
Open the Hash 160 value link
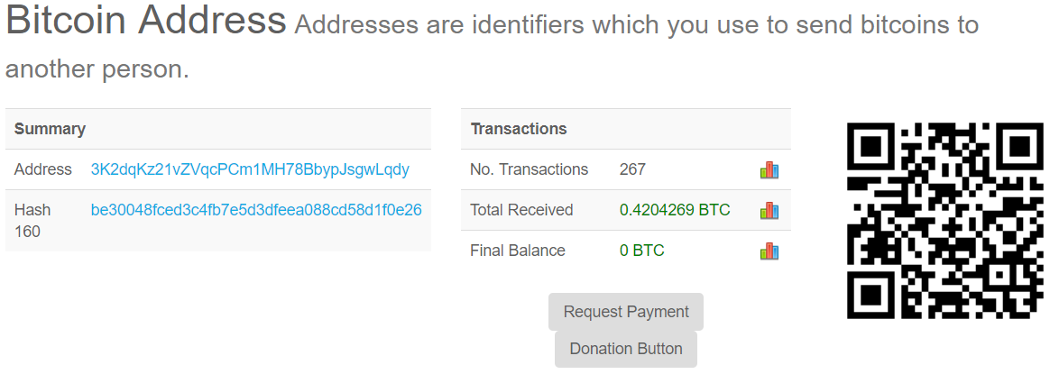[x=256, y=210]
